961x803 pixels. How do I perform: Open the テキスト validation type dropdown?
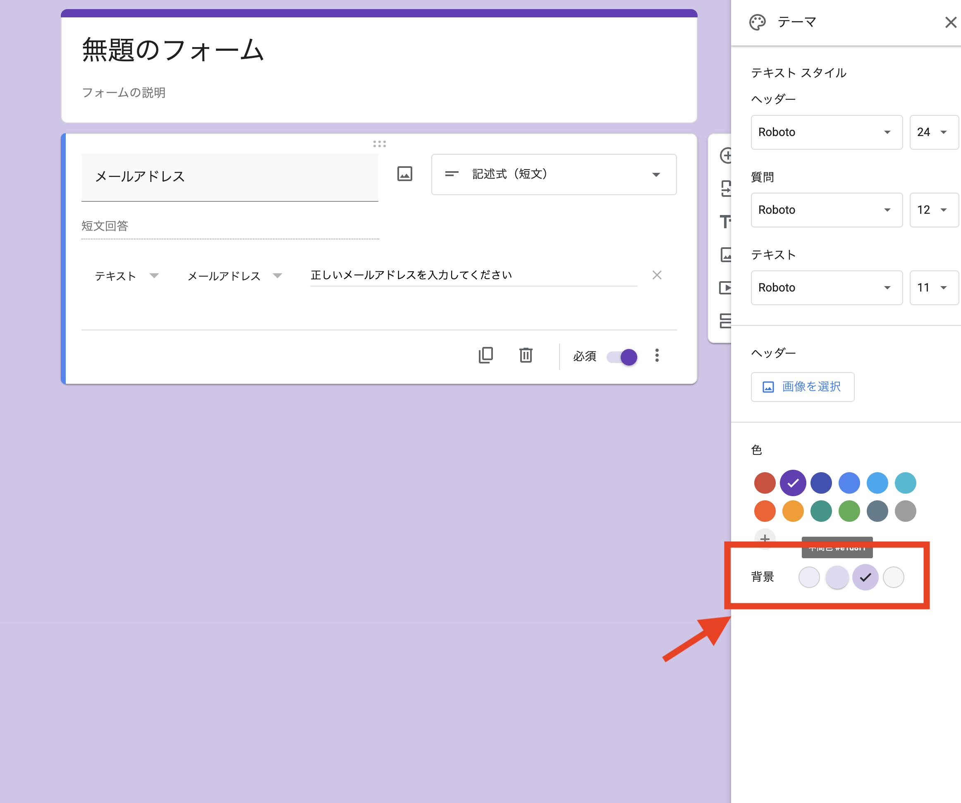coord(126,276)
